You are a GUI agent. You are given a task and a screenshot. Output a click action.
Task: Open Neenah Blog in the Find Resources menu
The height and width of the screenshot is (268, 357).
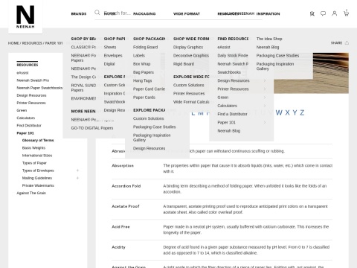point(229,131)
